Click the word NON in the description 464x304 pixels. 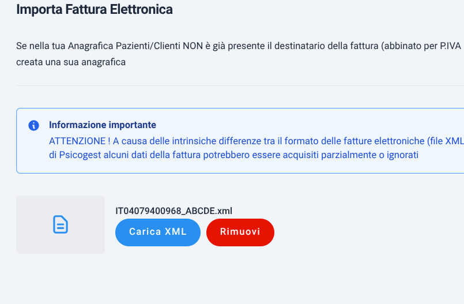pyautogui.click(x=193, y=46)
